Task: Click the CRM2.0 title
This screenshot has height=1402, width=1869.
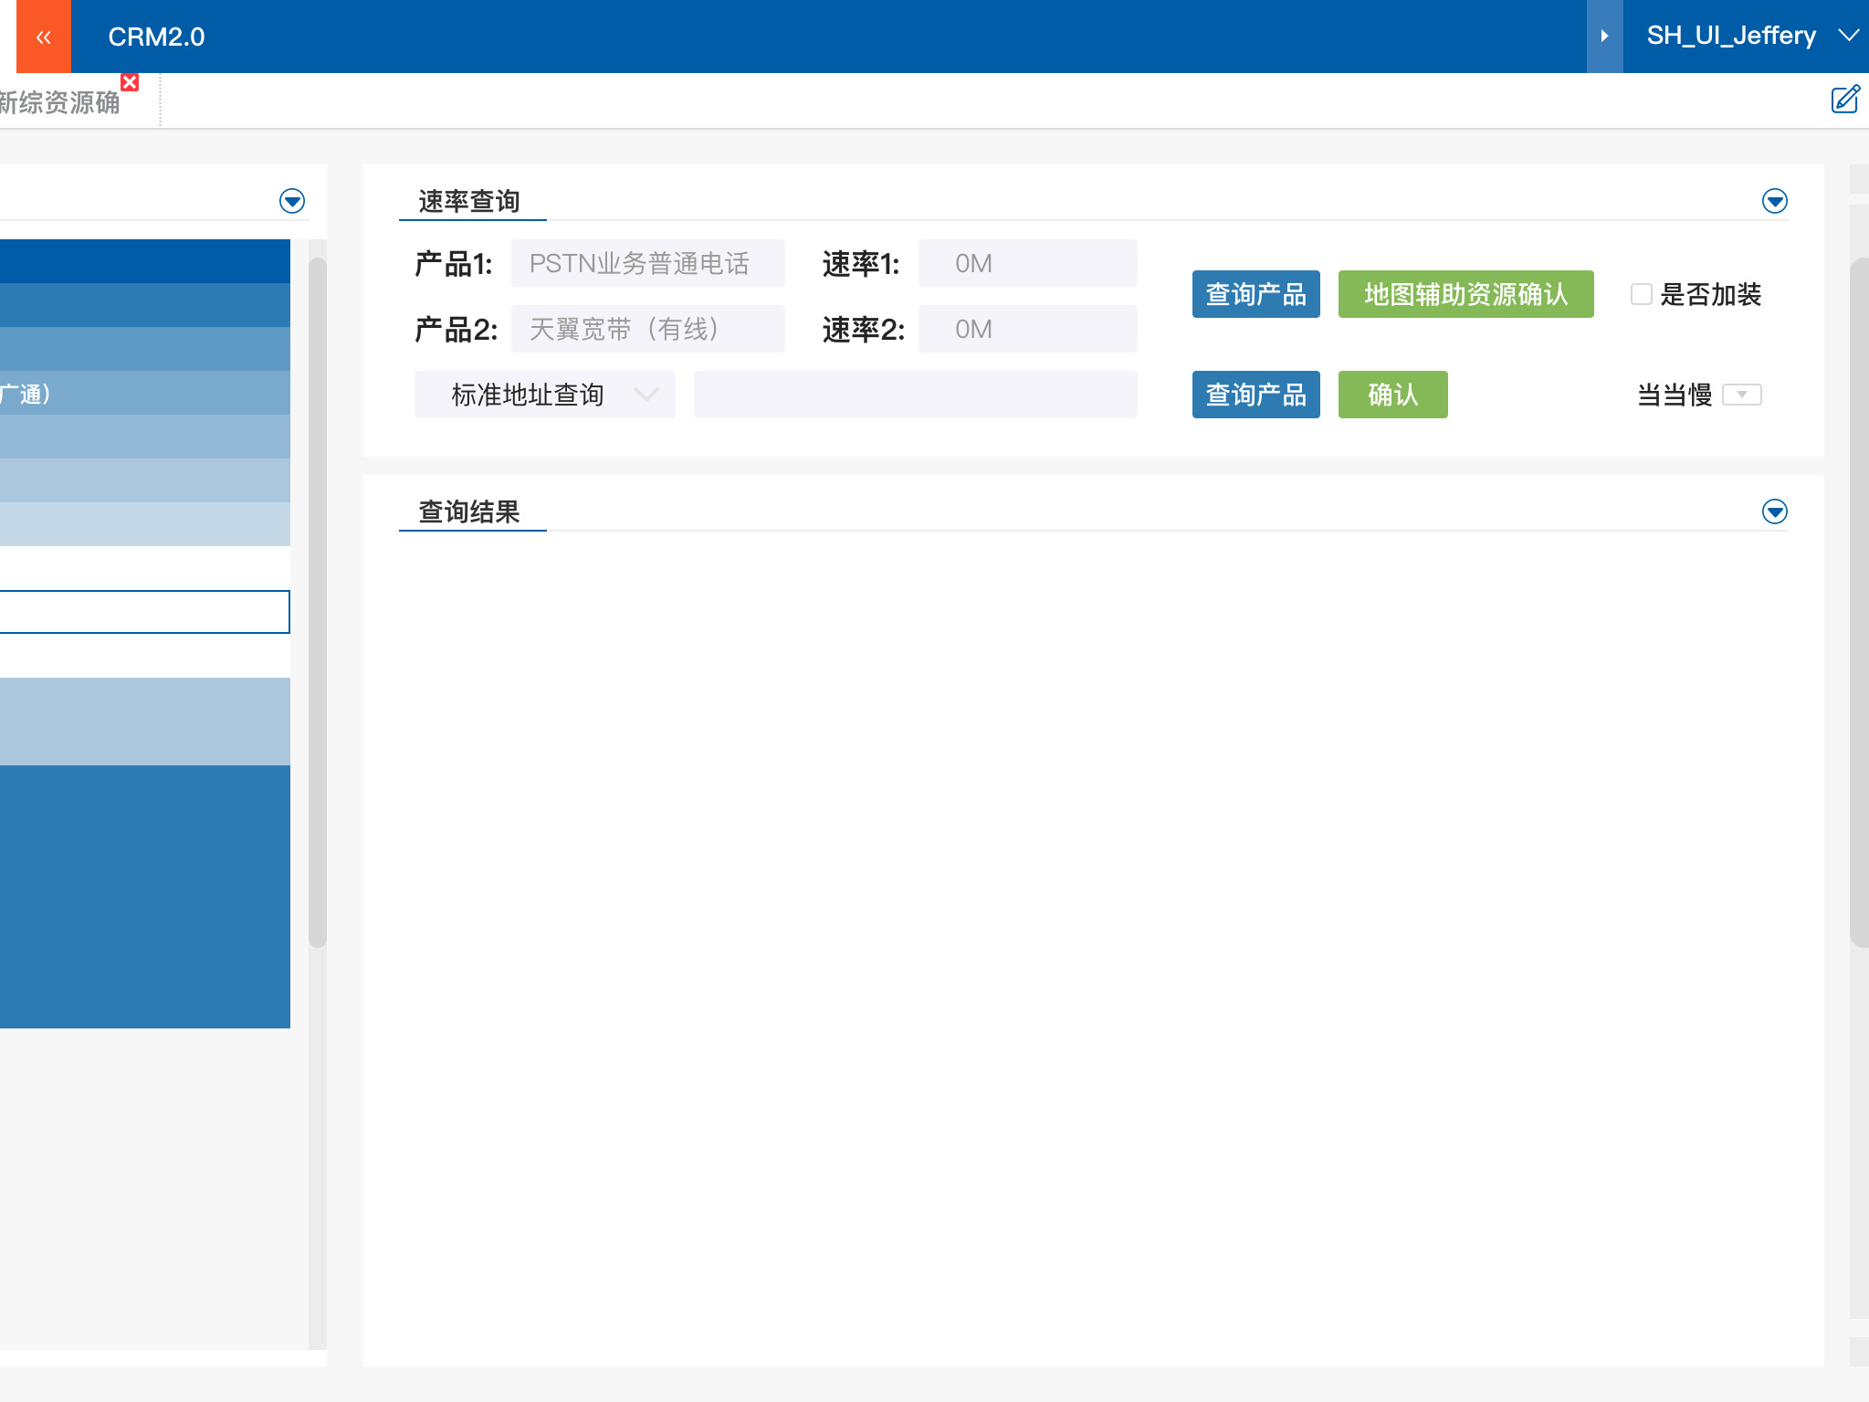Action: click(x=156, y=37)
